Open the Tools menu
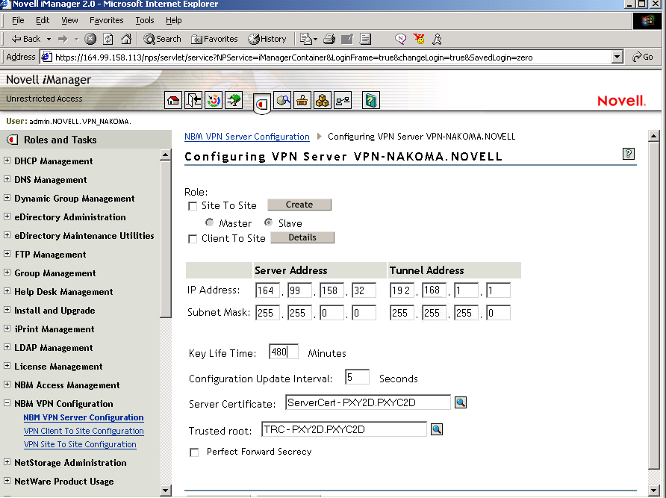This screenshot has width=666, height=498. pyautogui.click(x=145, y=20)
